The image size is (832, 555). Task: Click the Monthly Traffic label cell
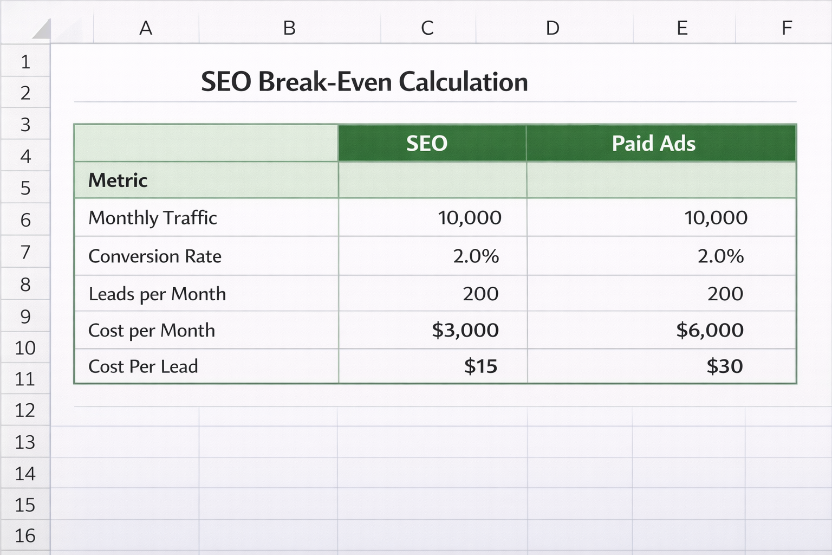[153, 218]
